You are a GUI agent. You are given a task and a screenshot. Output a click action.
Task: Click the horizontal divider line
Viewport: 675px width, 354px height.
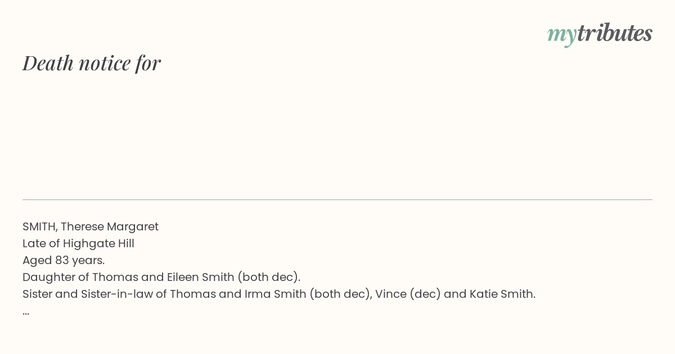pos(337,199)
